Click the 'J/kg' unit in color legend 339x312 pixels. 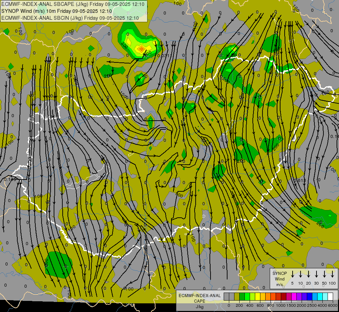pyautogui.click(x=199, y=307)
